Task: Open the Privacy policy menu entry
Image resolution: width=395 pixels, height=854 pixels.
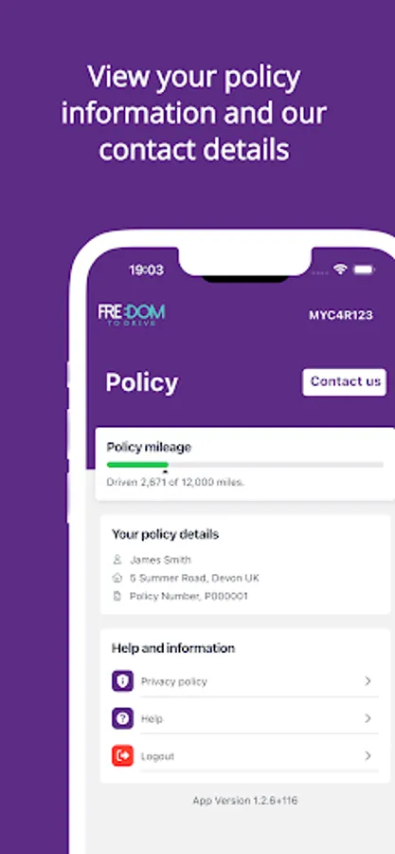Action: pyautogui.click(x=245, y=681)
